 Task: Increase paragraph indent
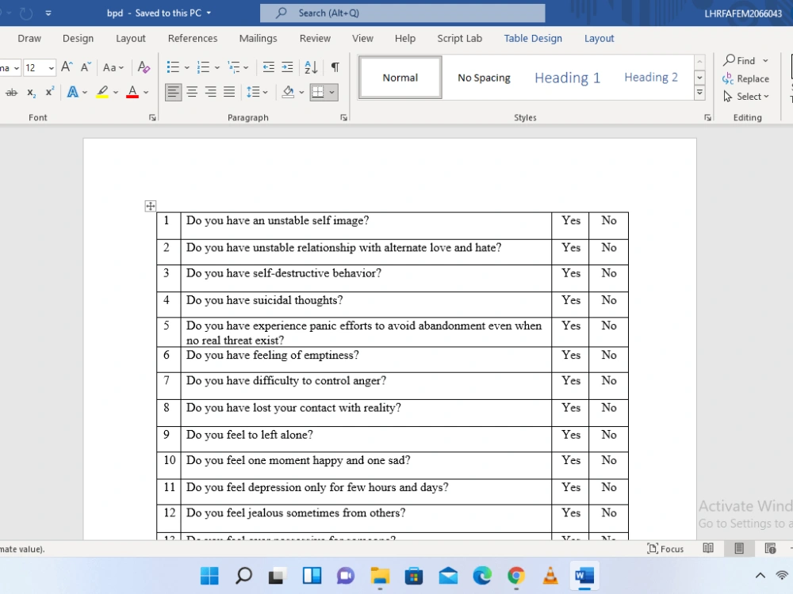pyautogui.click(x=287, y=67)
